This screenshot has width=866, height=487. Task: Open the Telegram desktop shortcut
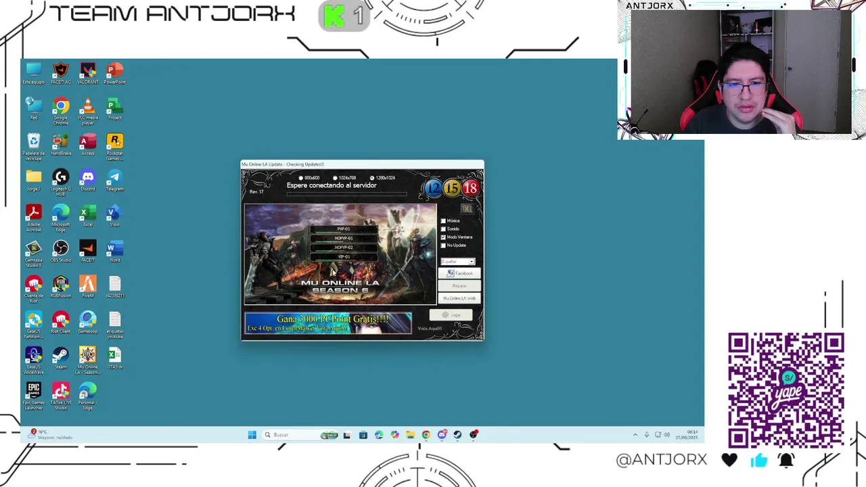pyautogui.click(x=115, y=180)
